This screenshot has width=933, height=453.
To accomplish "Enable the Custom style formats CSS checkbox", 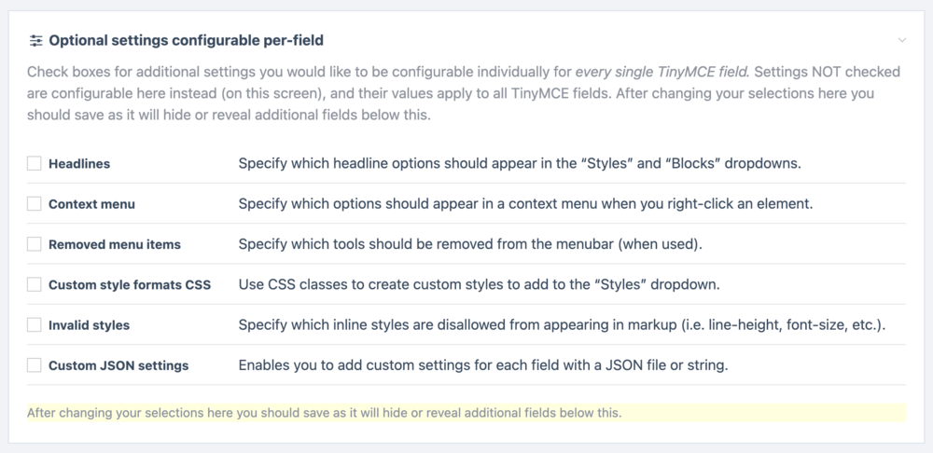I will pos(35,284).
